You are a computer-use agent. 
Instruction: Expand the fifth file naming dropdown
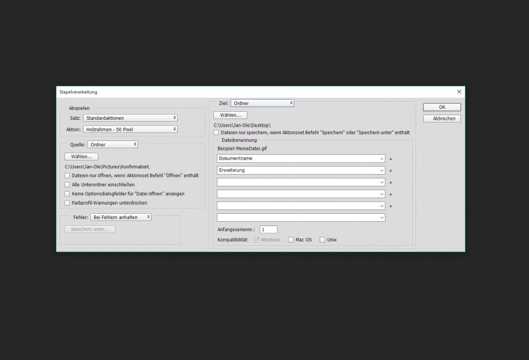[x=301, y=206]
